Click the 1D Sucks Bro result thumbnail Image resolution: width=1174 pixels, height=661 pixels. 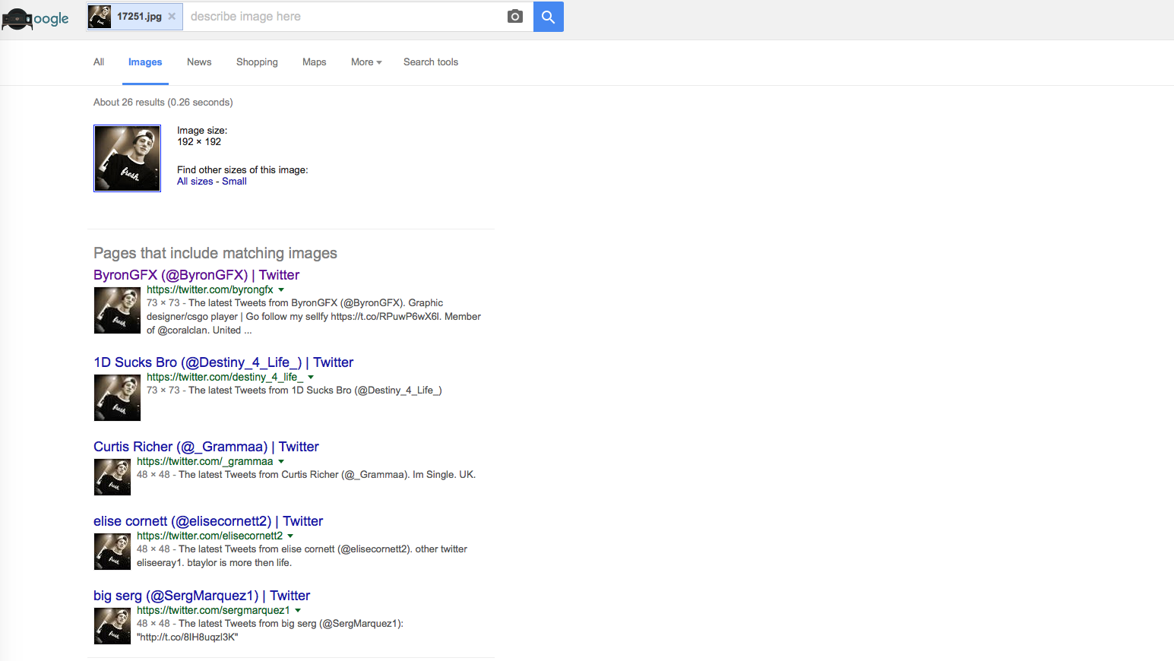tap(117, 397)
